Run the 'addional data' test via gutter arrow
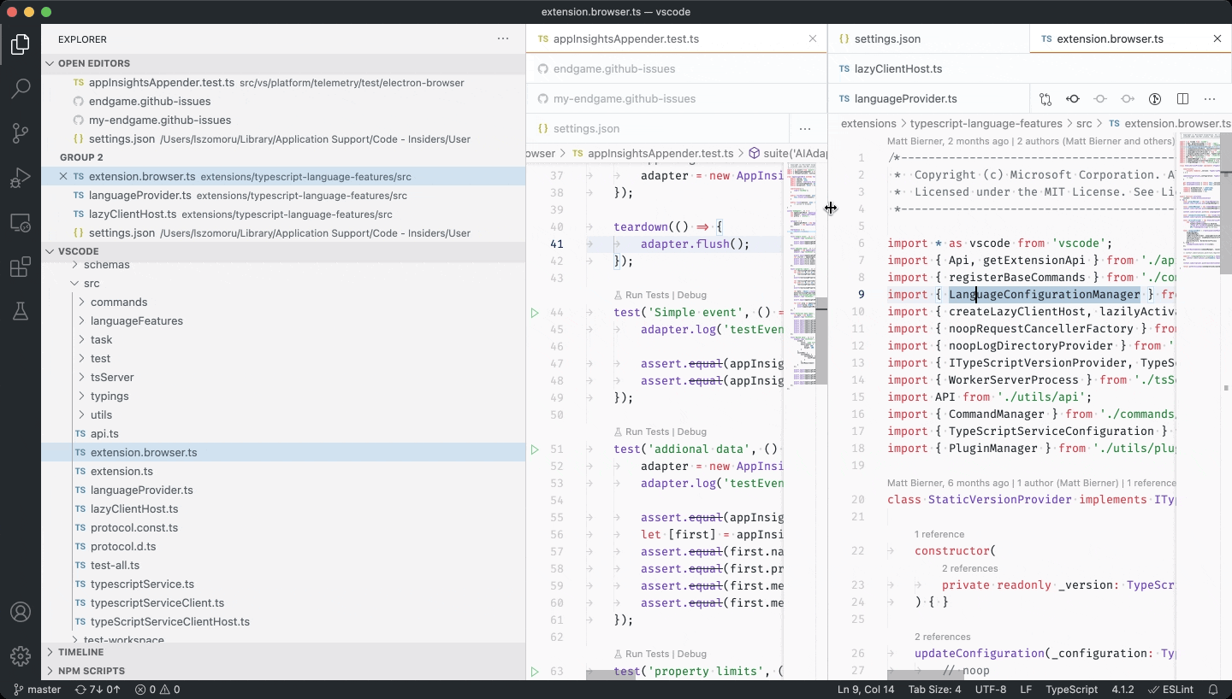The image size is (1232, 699). pos(535,449)
